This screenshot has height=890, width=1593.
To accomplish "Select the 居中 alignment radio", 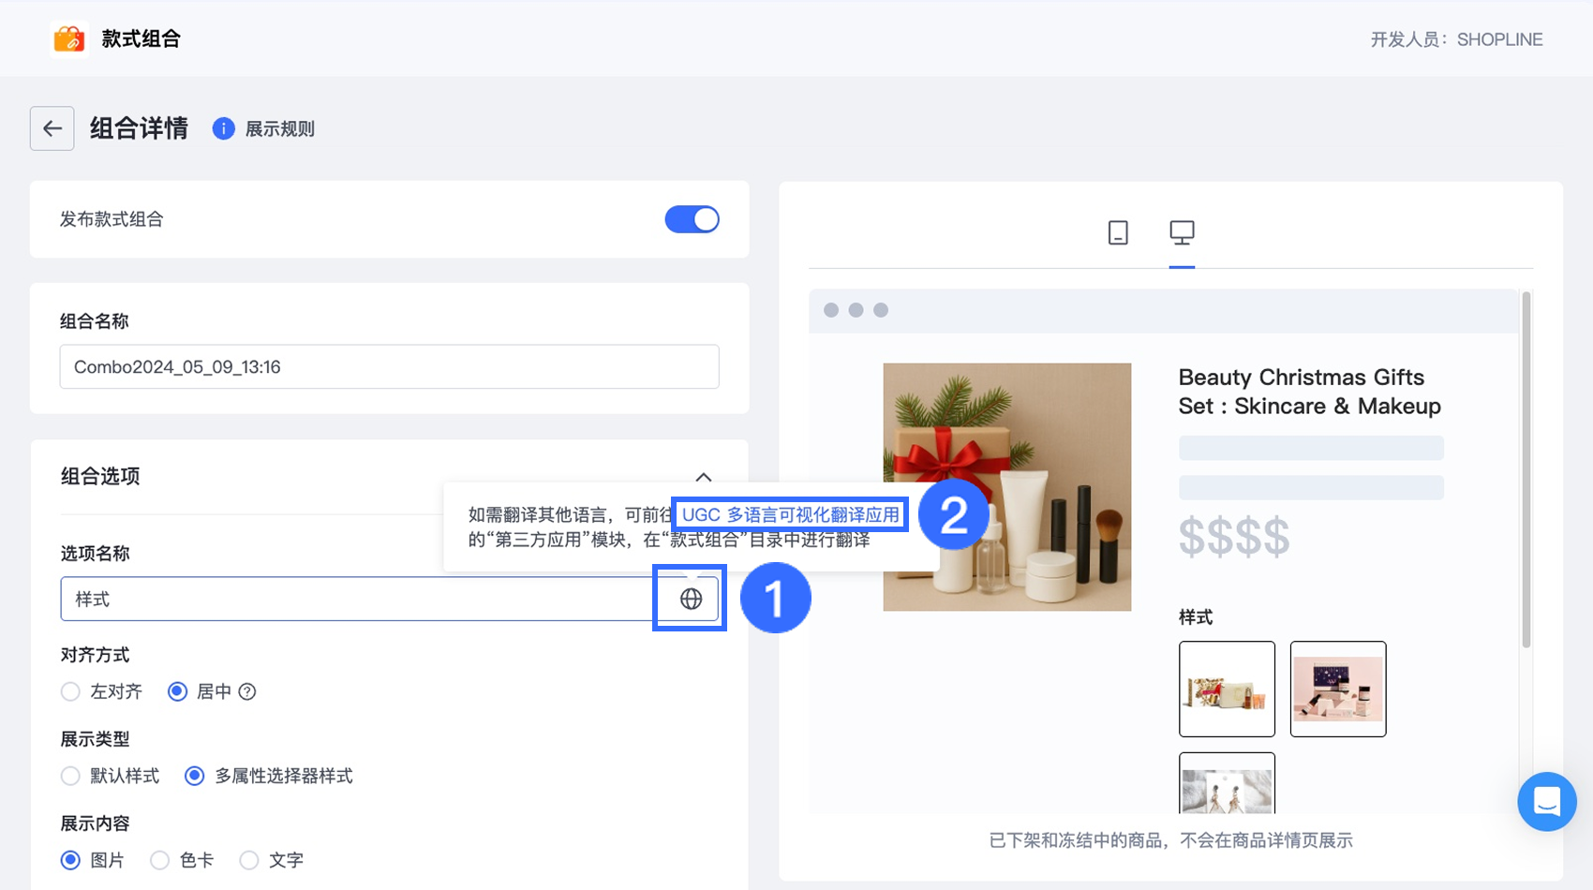I will tap(177, 691).
